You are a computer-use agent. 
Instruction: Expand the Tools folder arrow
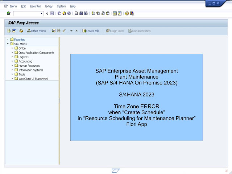coord(12,74)
